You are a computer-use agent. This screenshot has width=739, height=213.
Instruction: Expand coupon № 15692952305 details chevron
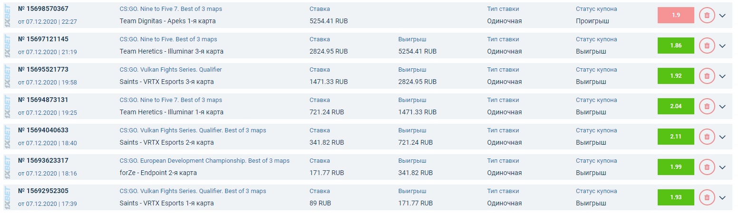click(x=722, y=197)
